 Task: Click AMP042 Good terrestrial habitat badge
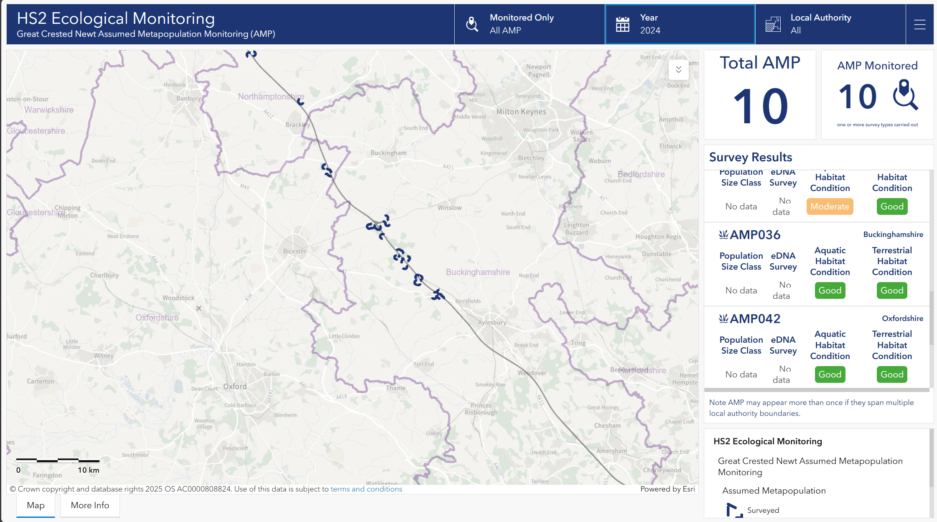coord(892,374)
